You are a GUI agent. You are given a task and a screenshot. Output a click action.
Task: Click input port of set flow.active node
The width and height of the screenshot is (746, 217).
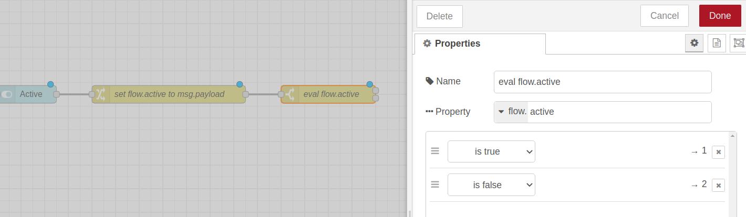pos(92,94)
